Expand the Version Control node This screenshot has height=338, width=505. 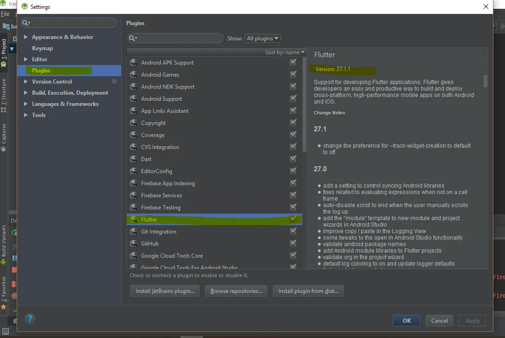(26, 82)
